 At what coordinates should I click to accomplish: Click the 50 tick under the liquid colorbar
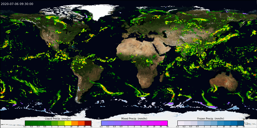[91, 127]
